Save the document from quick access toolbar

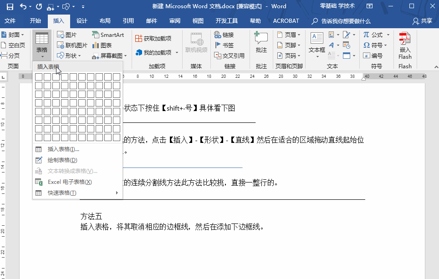coord(10,6)
